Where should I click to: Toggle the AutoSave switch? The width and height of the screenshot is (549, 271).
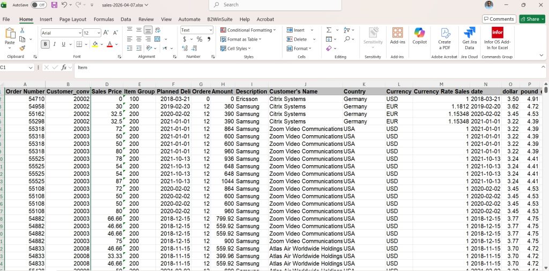39,5
